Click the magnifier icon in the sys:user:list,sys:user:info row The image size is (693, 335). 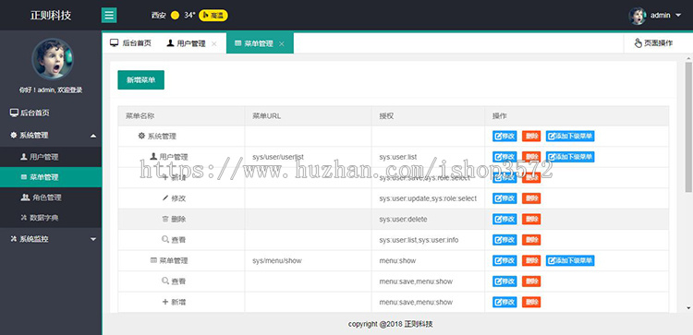click(x=165, y=239)
